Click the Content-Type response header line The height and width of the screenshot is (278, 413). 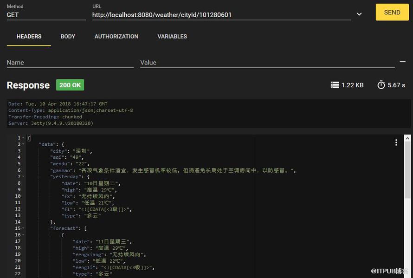pyautogui.click(x=71, y=110)
